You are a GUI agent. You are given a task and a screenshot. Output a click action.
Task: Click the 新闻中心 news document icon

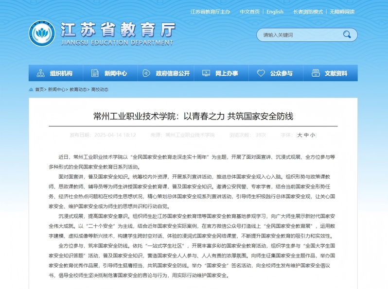tap(94, 73)
